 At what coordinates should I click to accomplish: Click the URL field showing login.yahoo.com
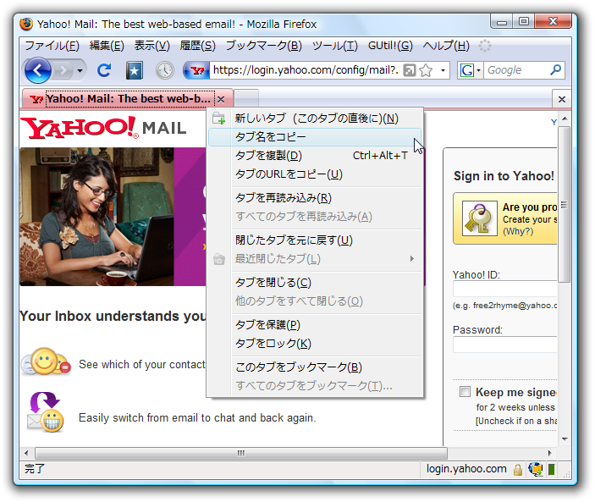[x=306, y=70]
